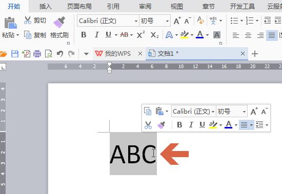Image resolution: width=282 pixels, height=194 pixels.
Task: Expand mini toolbar line spacing arrow
Action: pyautogui.click(x=267, y=125)
